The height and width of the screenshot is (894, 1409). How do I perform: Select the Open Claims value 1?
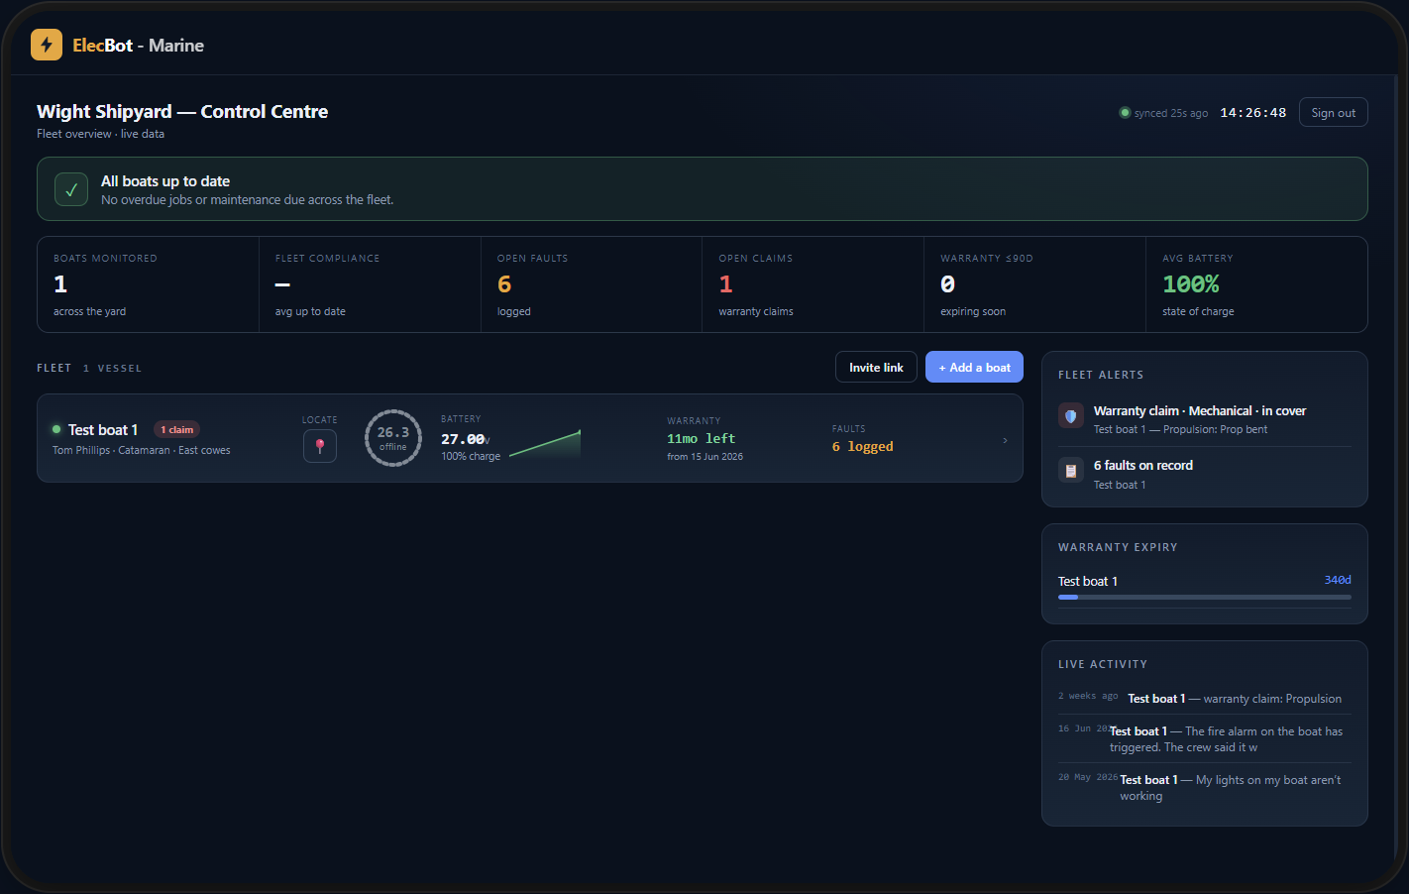[725, 284]
